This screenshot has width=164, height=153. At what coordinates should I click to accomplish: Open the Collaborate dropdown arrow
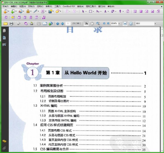coord(24,11)
